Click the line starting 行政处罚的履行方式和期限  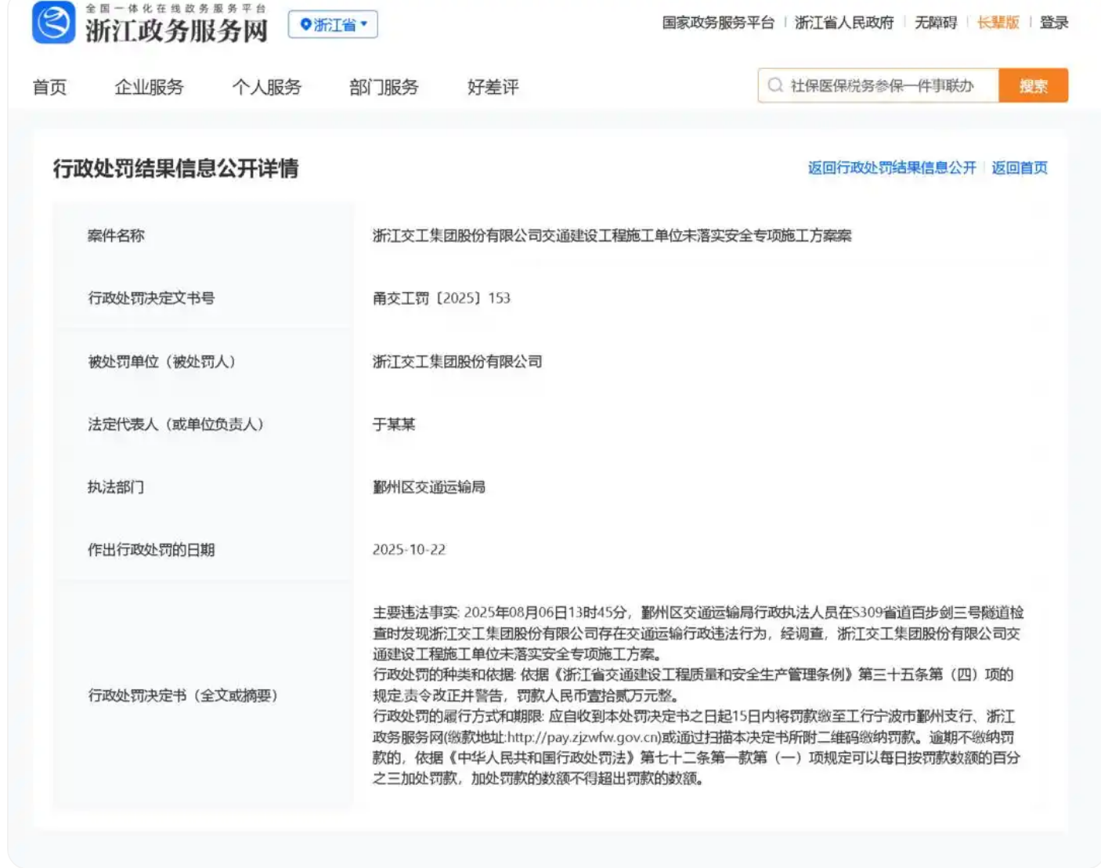pos(694,717)
